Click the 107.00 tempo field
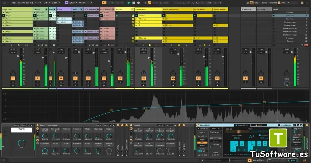 coord(21,3)
